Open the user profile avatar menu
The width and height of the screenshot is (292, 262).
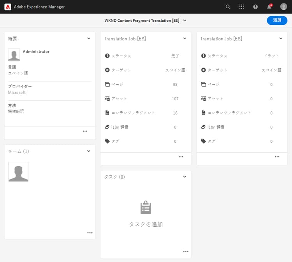[283, 7]
